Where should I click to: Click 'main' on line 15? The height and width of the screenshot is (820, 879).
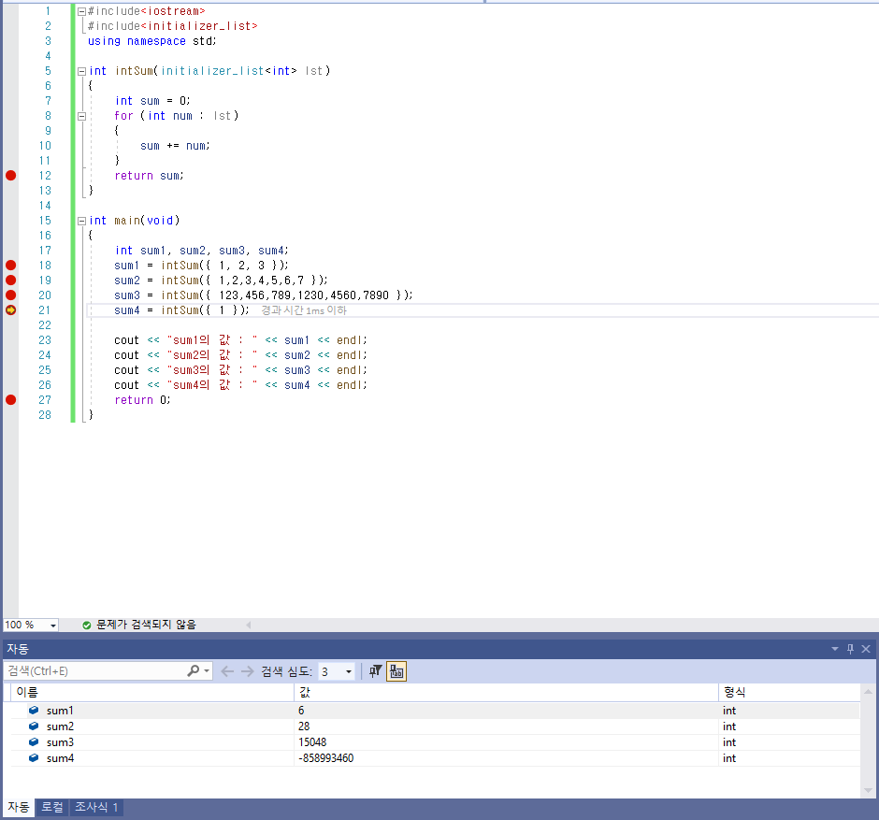click(127, 221)
